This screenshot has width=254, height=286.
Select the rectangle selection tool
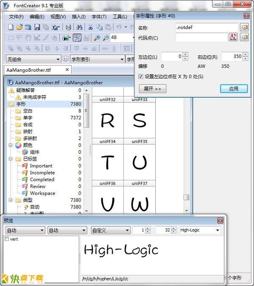pos(11,38)
